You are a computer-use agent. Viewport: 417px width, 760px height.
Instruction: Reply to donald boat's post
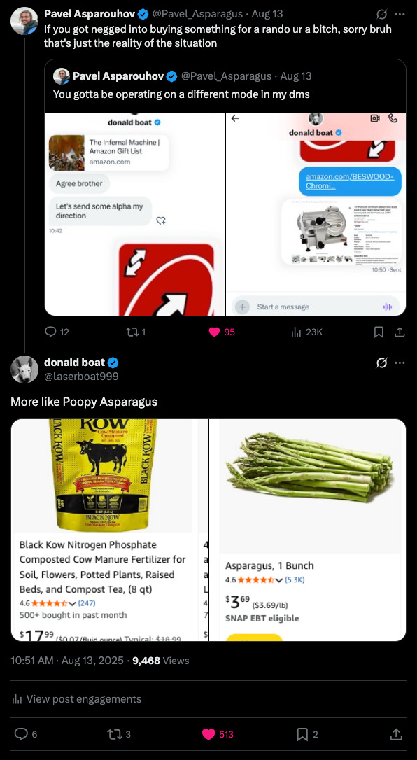click(21, 734)
